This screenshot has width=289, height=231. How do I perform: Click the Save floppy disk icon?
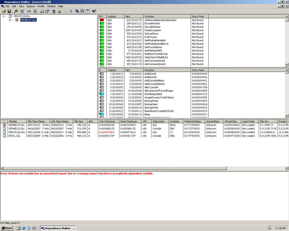[9, 11]
